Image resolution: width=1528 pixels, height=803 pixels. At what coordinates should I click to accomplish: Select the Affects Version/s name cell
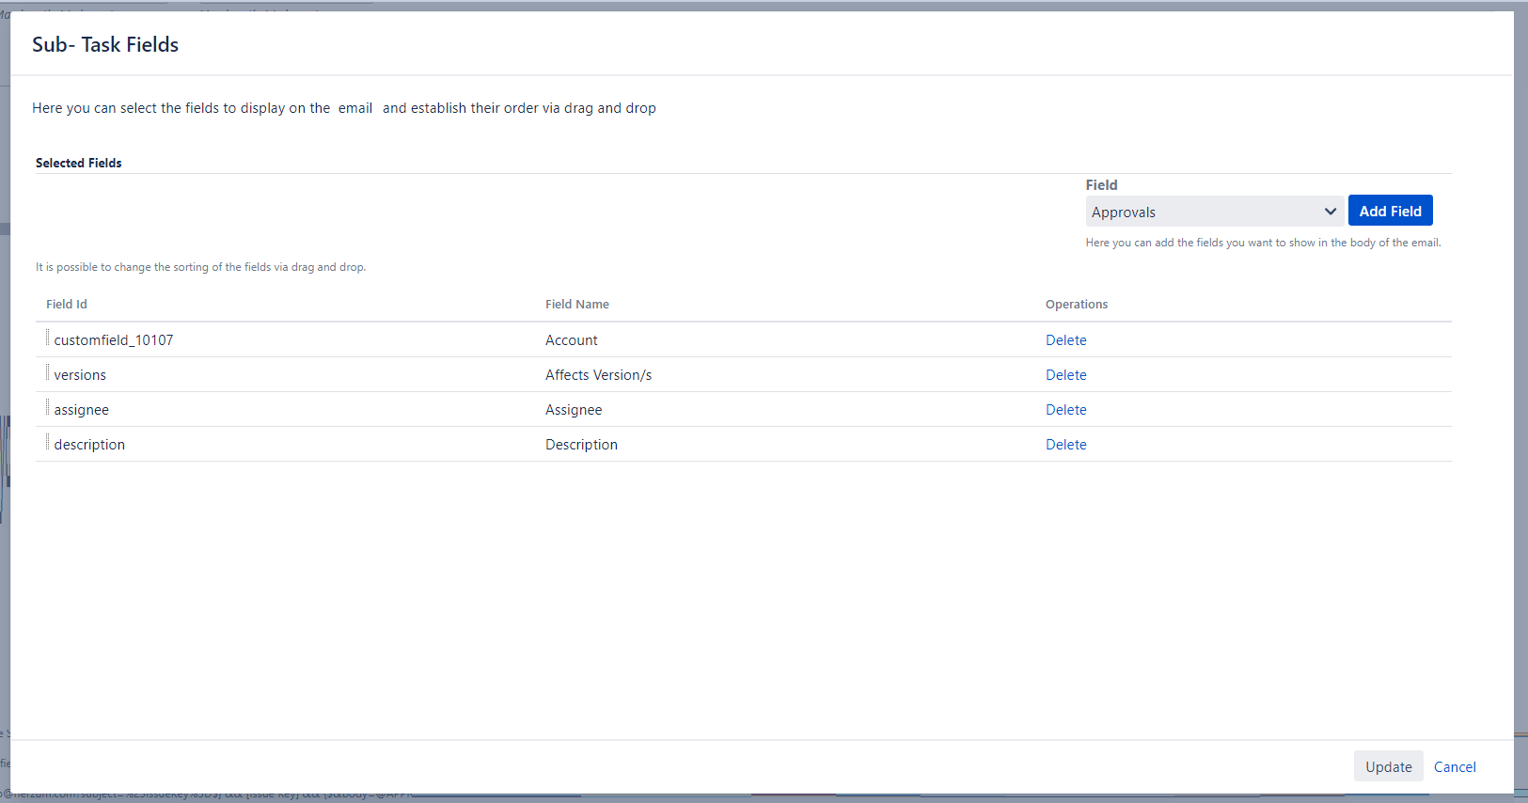pos(598,375)
